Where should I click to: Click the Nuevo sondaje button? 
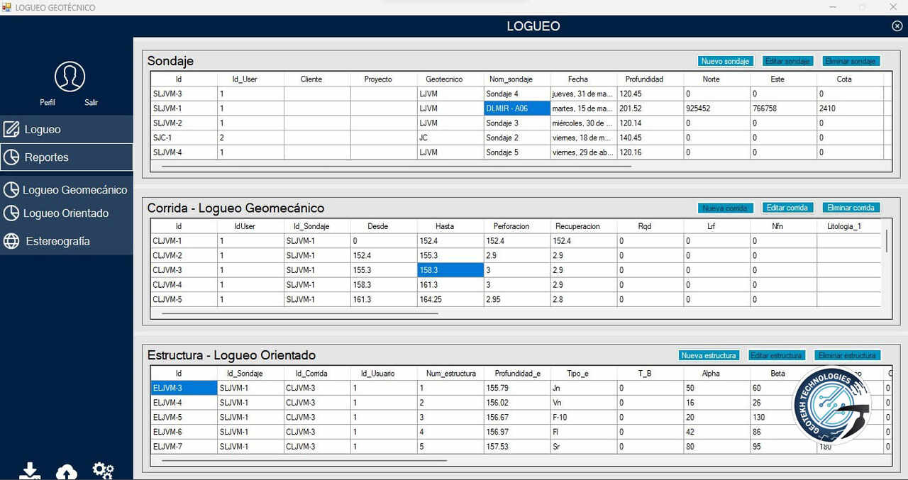pyautogui.click(x=724, y=62)
